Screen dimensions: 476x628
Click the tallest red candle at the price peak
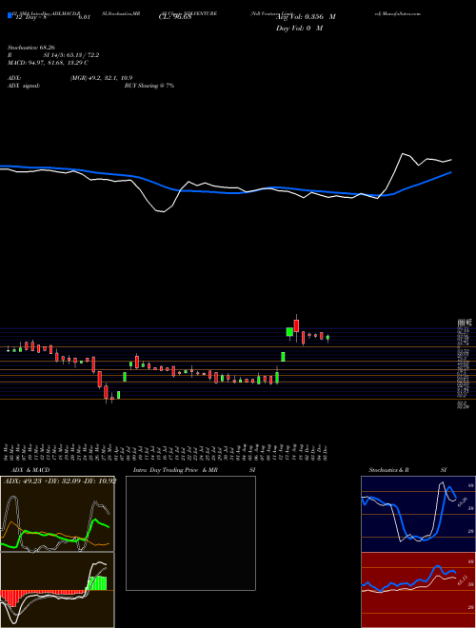[x=296, y=325]
